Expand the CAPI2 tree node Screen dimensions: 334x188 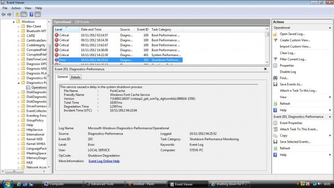[19, 36]
